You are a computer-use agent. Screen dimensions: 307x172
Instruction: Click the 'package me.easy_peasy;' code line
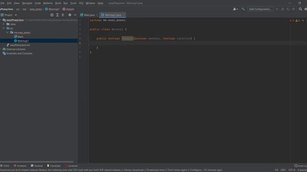[x=108, y=20]
